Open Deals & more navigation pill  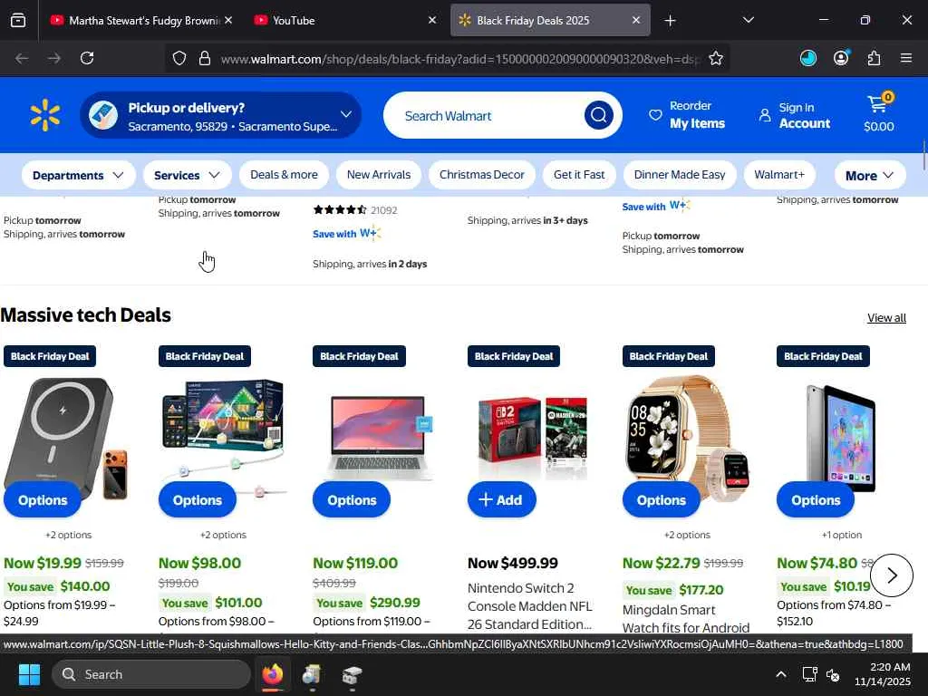(x=284, y=175)
